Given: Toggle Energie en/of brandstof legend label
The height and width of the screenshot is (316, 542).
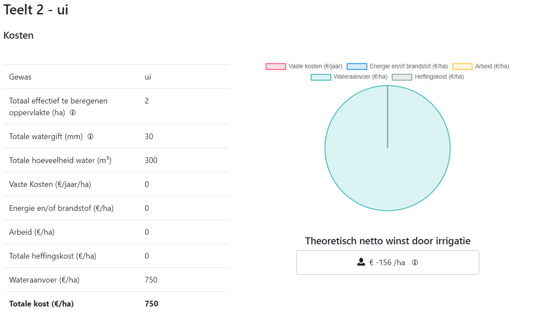Looking at the screenshot, I should click(x=408, y=66).
